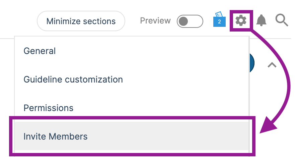Click the Minimize sections button
The image size is (296, 157).
click(81, 21)
